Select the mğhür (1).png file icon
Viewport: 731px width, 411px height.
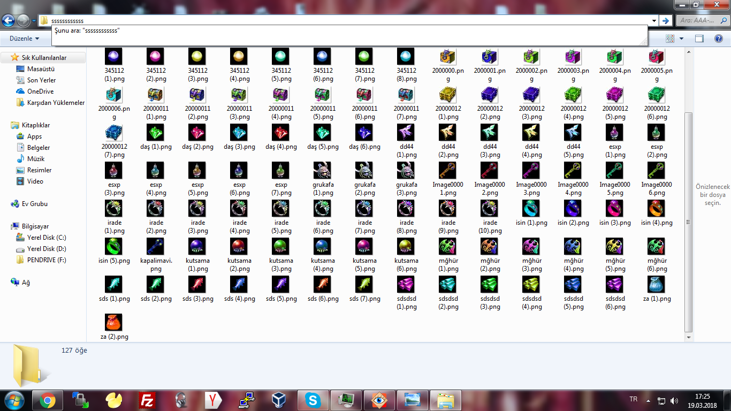448,246
